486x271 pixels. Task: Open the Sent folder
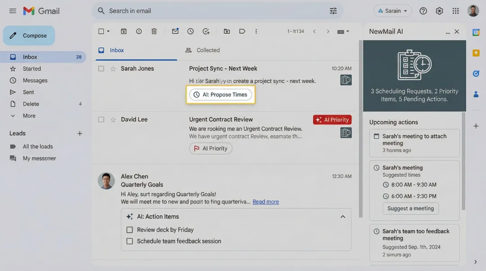(28, 92)
